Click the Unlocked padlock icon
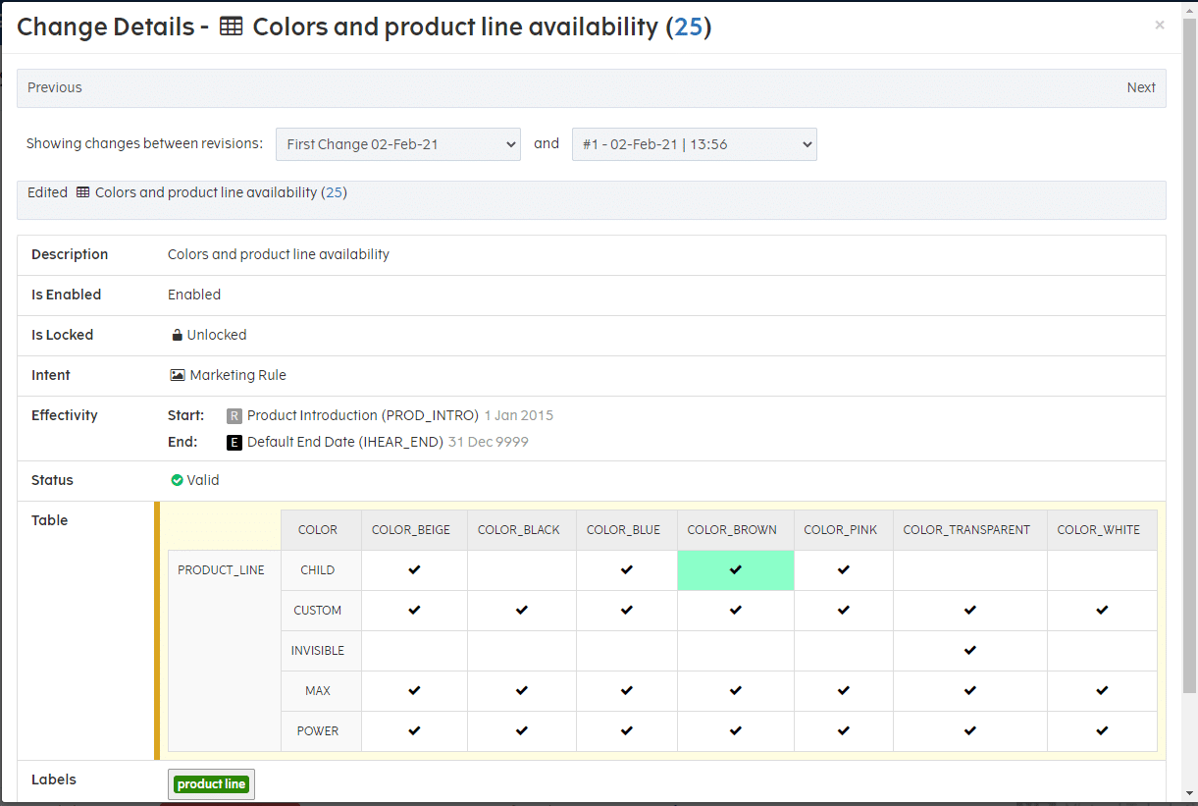The width and height of the screenshot is (1198, 806). pos(177,336)
